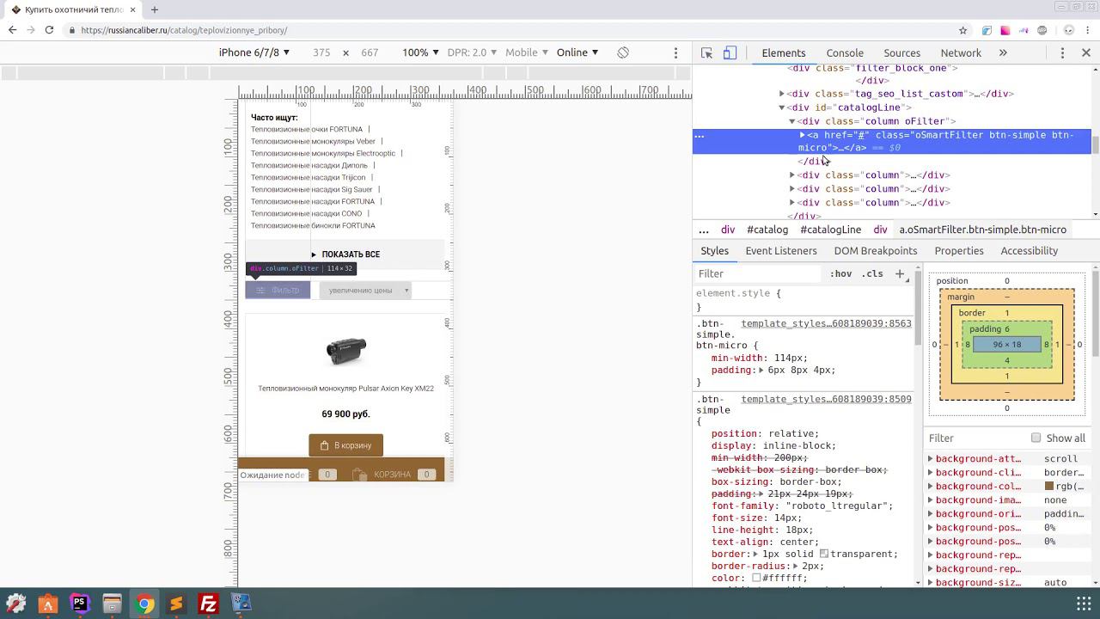Click the #catalogLine breadcrumb
Viewport: 1100px width, 619px height.
coord(830,230)
